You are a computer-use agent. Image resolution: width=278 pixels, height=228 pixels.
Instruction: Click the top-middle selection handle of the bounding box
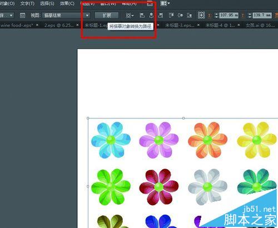click(x=183, y=118)
